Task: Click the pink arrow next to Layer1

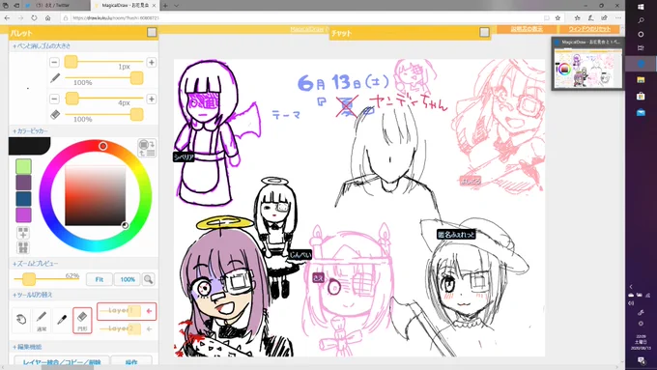Action: [149, 311]
